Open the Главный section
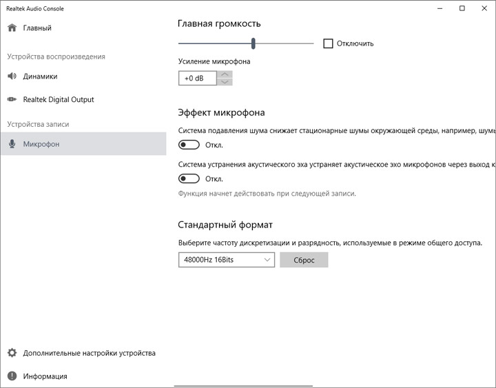 (x=37, y=28)
